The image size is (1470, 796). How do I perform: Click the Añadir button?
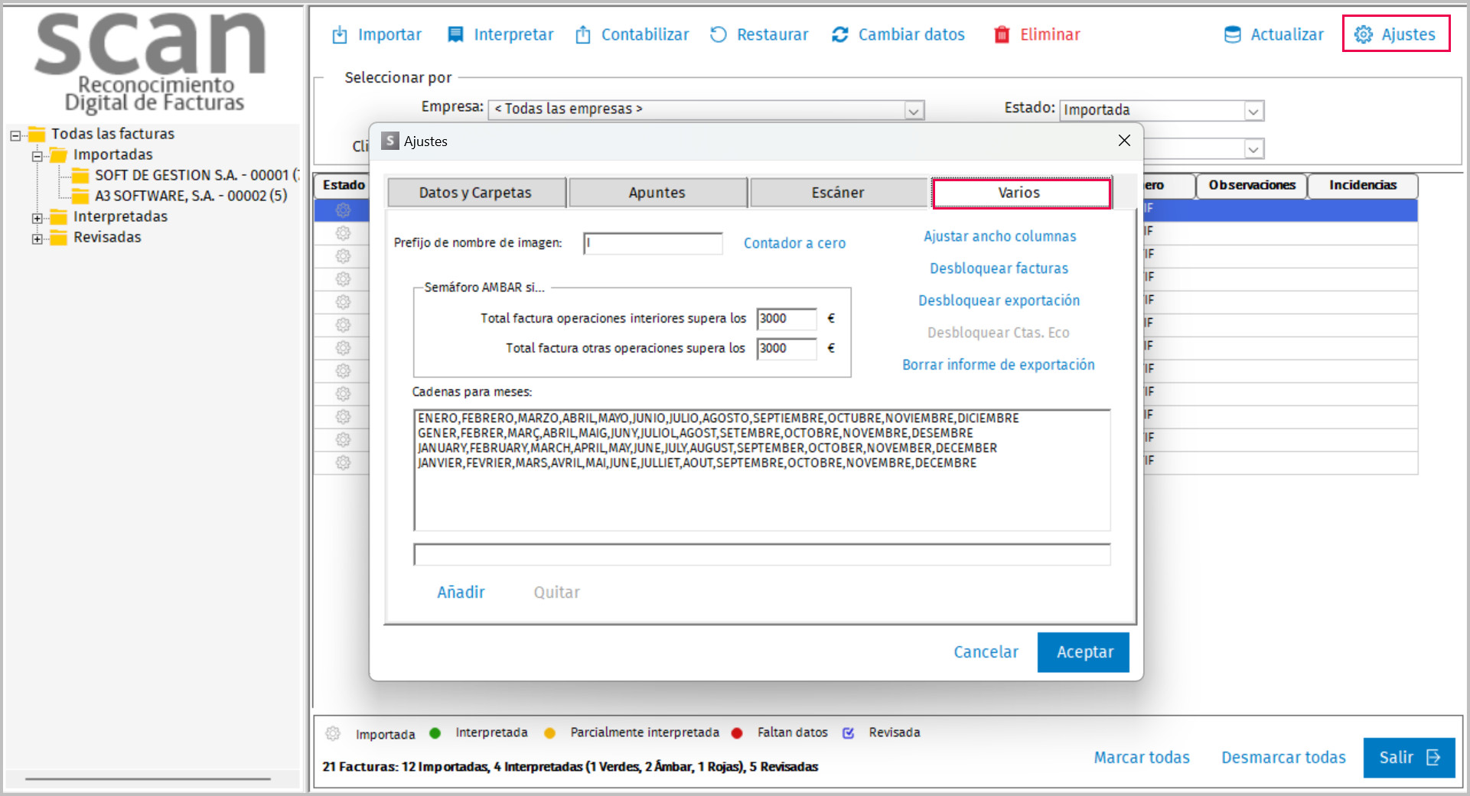tap(461, 592)
